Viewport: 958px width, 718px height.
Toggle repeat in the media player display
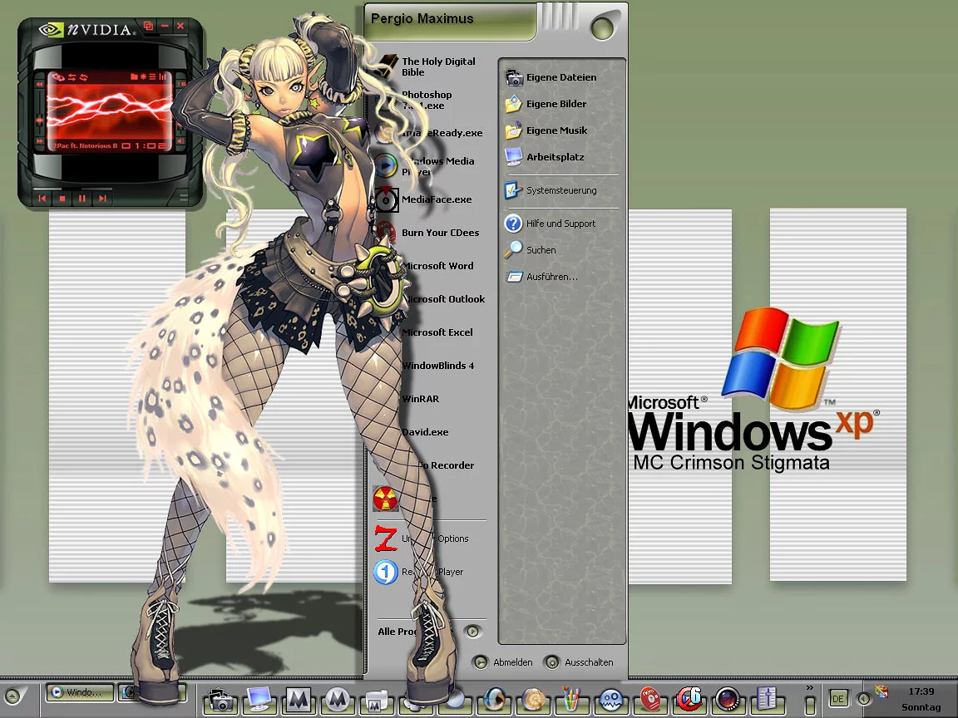pos(83,77)
